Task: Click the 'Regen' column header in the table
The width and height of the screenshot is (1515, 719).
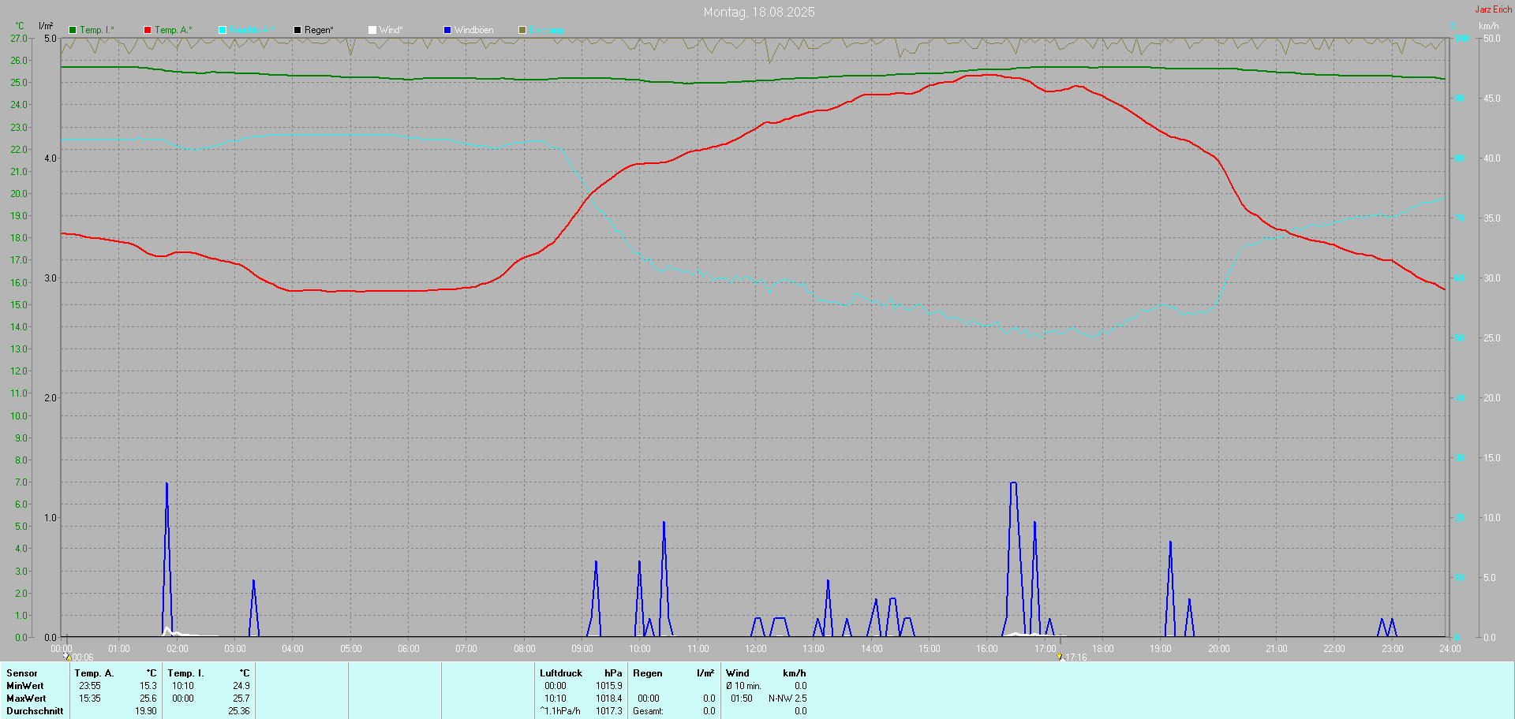Action: pos(648,673)
